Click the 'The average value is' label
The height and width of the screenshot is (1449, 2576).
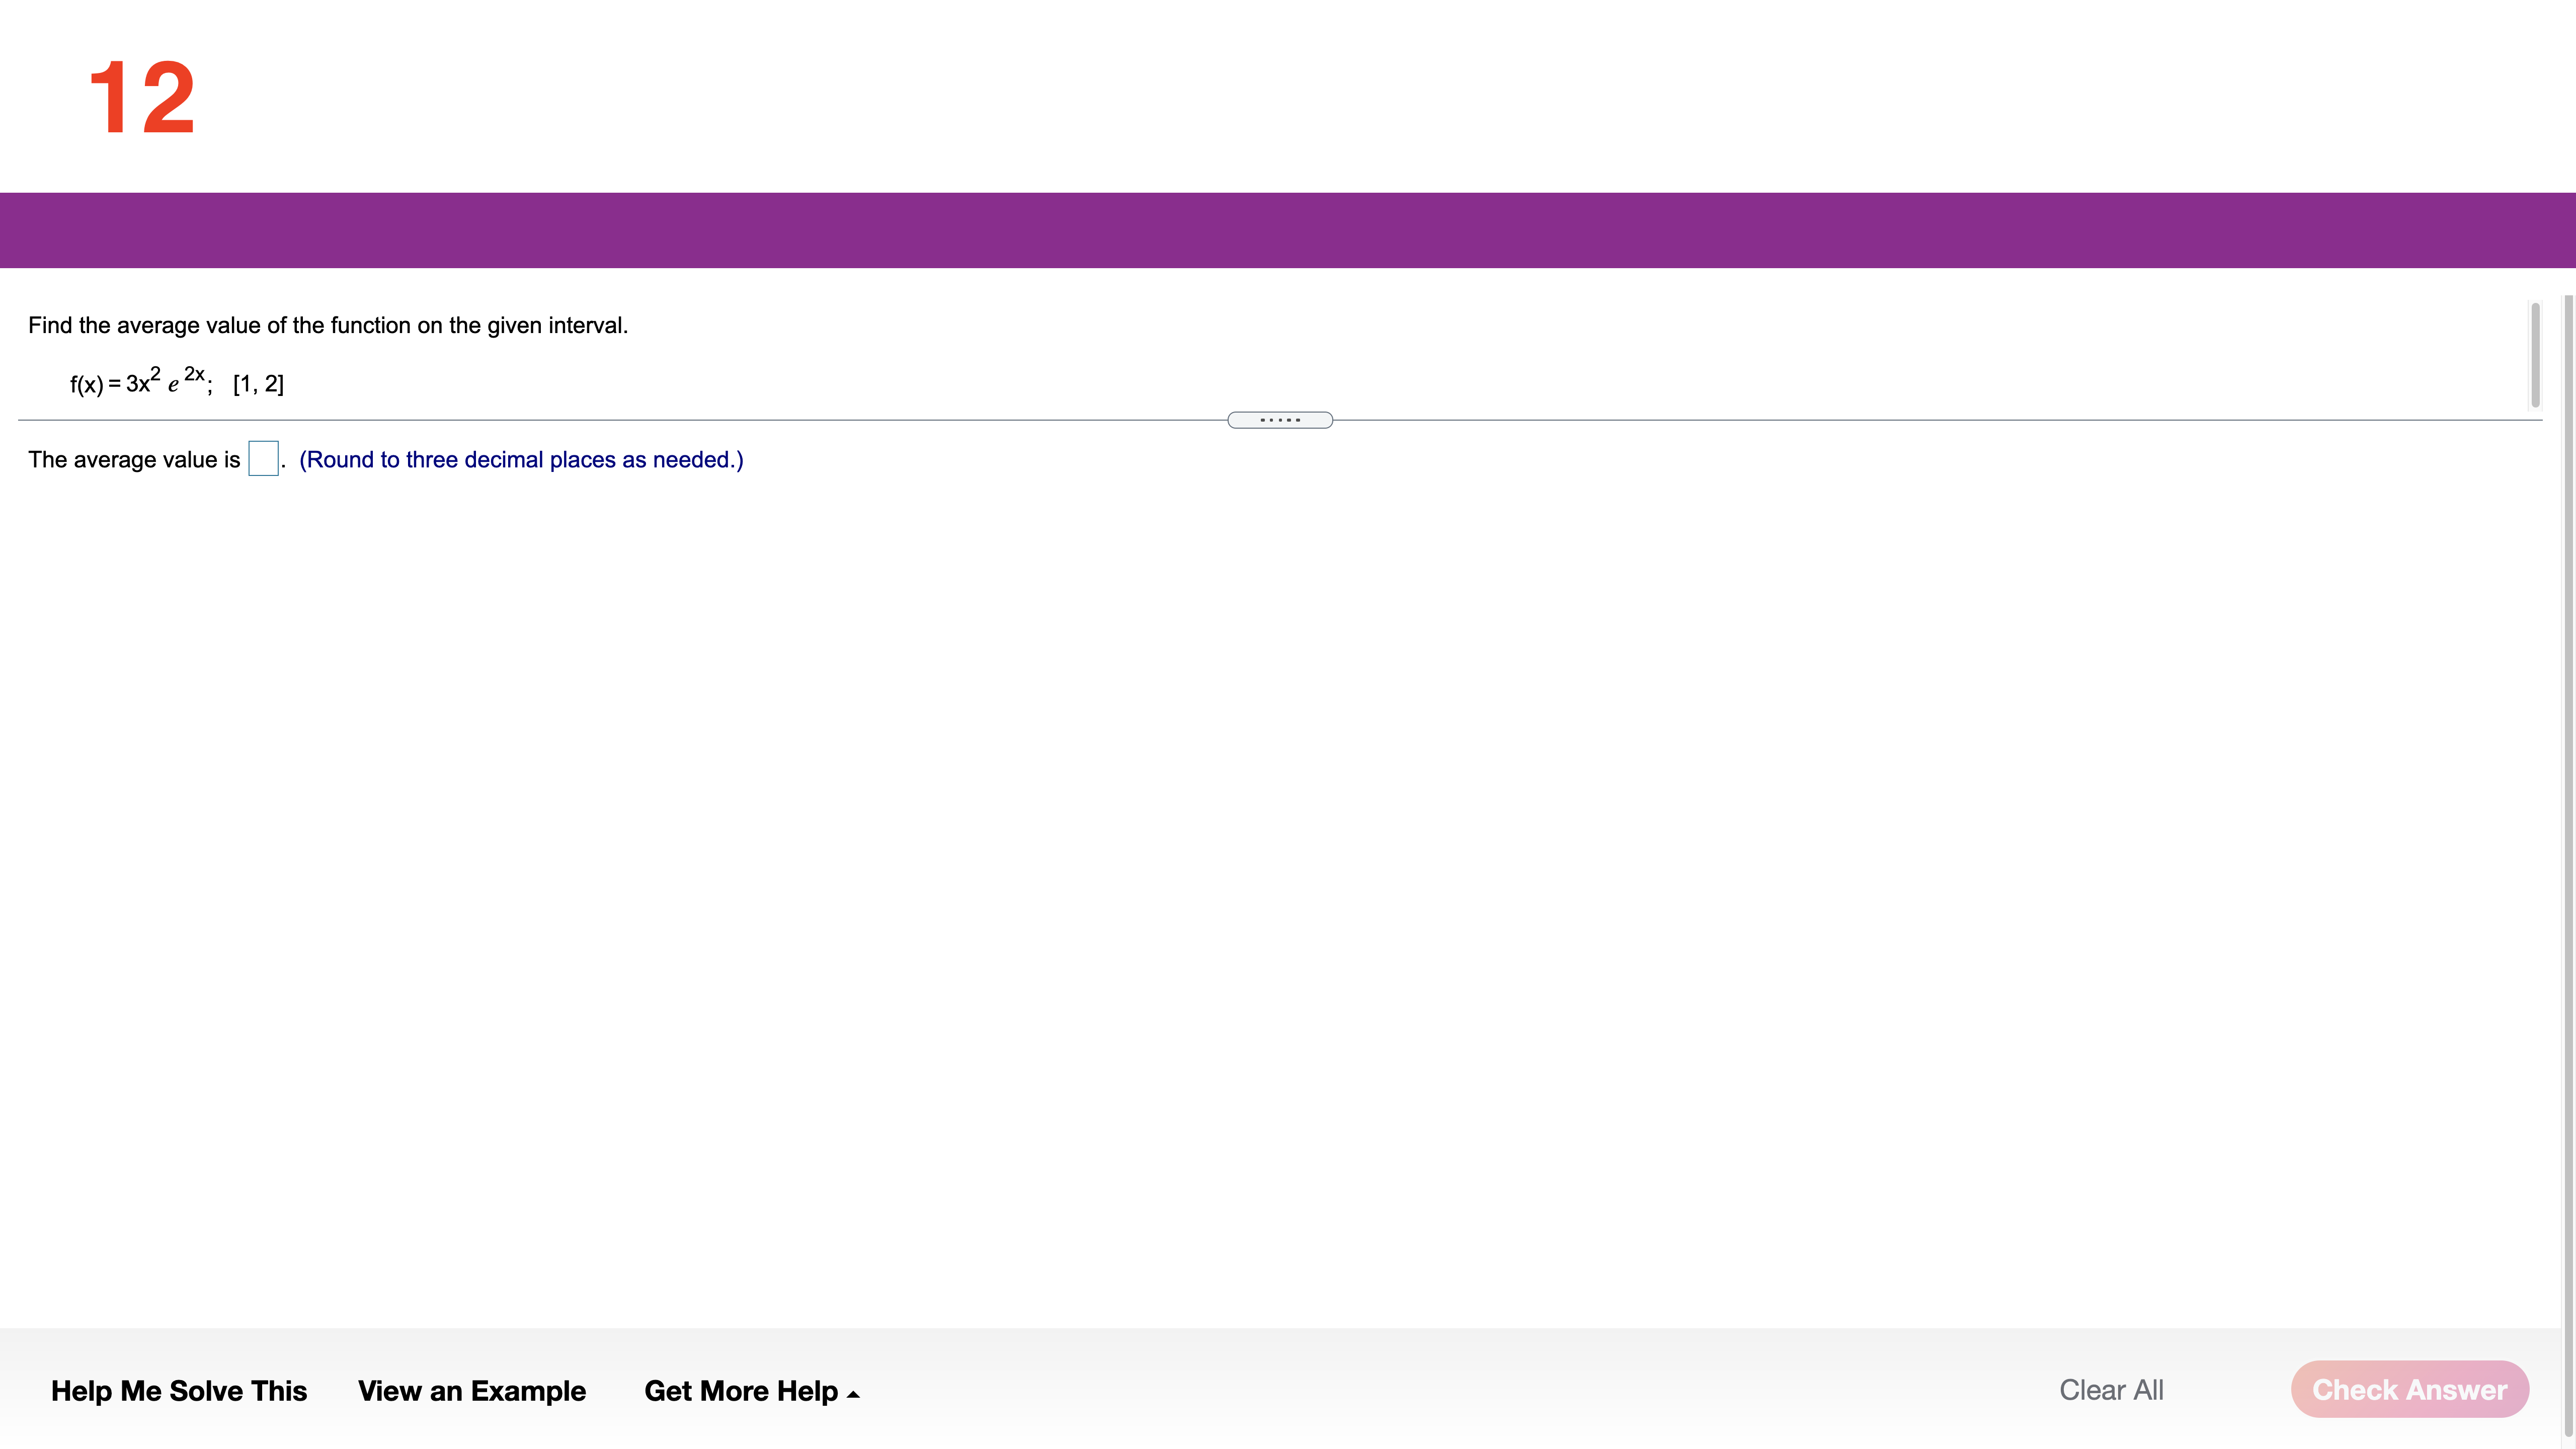pos(134,459)
